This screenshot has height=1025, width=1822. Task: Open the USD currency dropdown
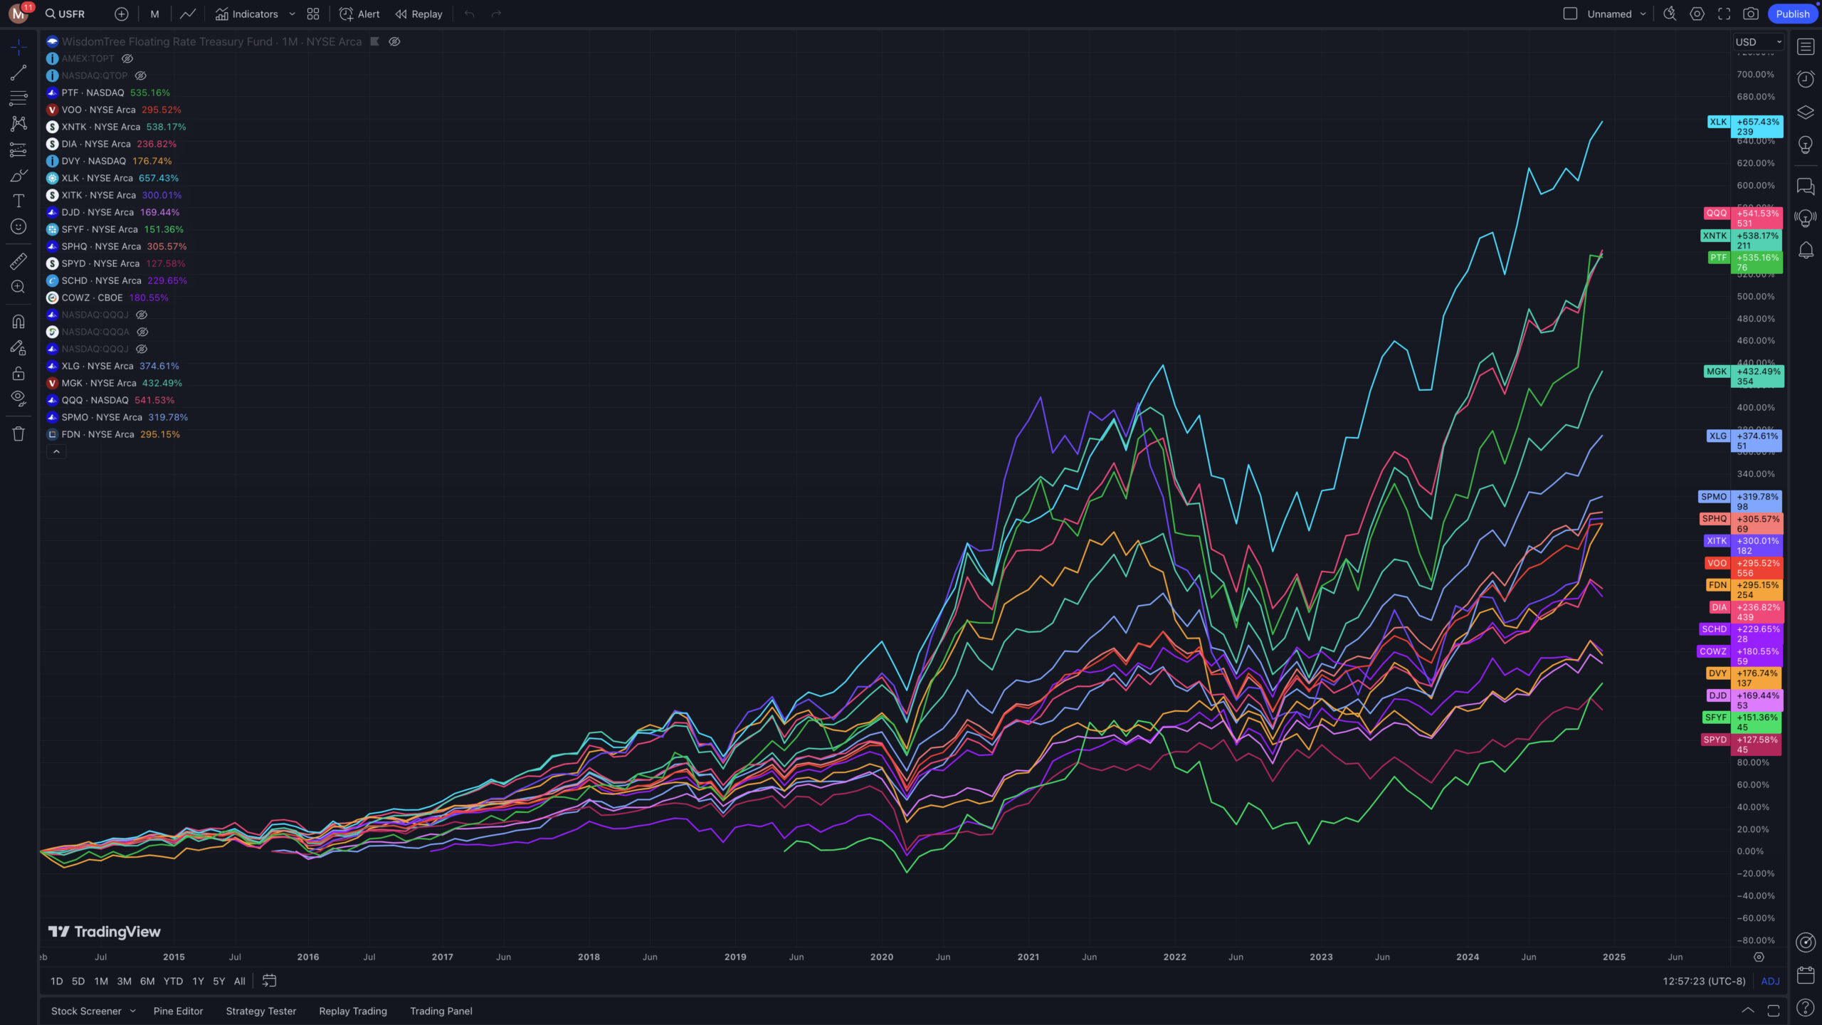coord(1758,42)
